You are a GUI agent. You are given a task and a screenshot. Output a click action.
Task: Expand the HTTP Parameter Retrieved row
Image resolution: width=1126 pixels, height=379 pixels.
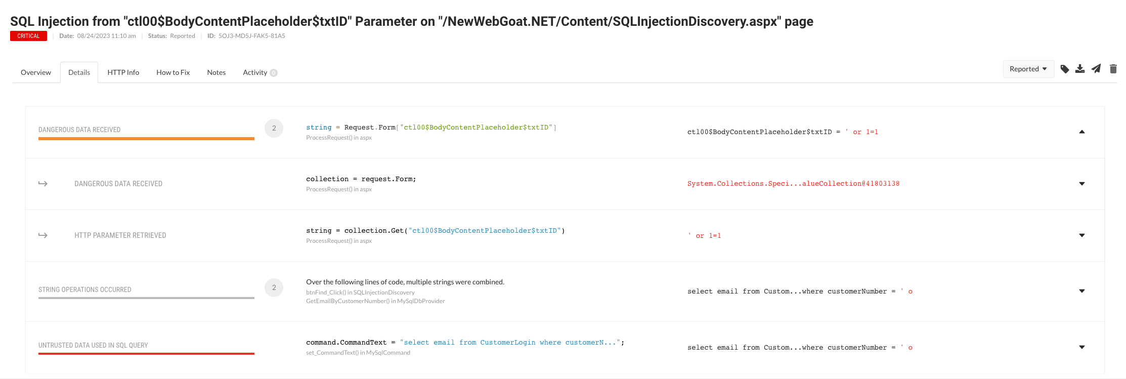click(x=1082, y=235)
